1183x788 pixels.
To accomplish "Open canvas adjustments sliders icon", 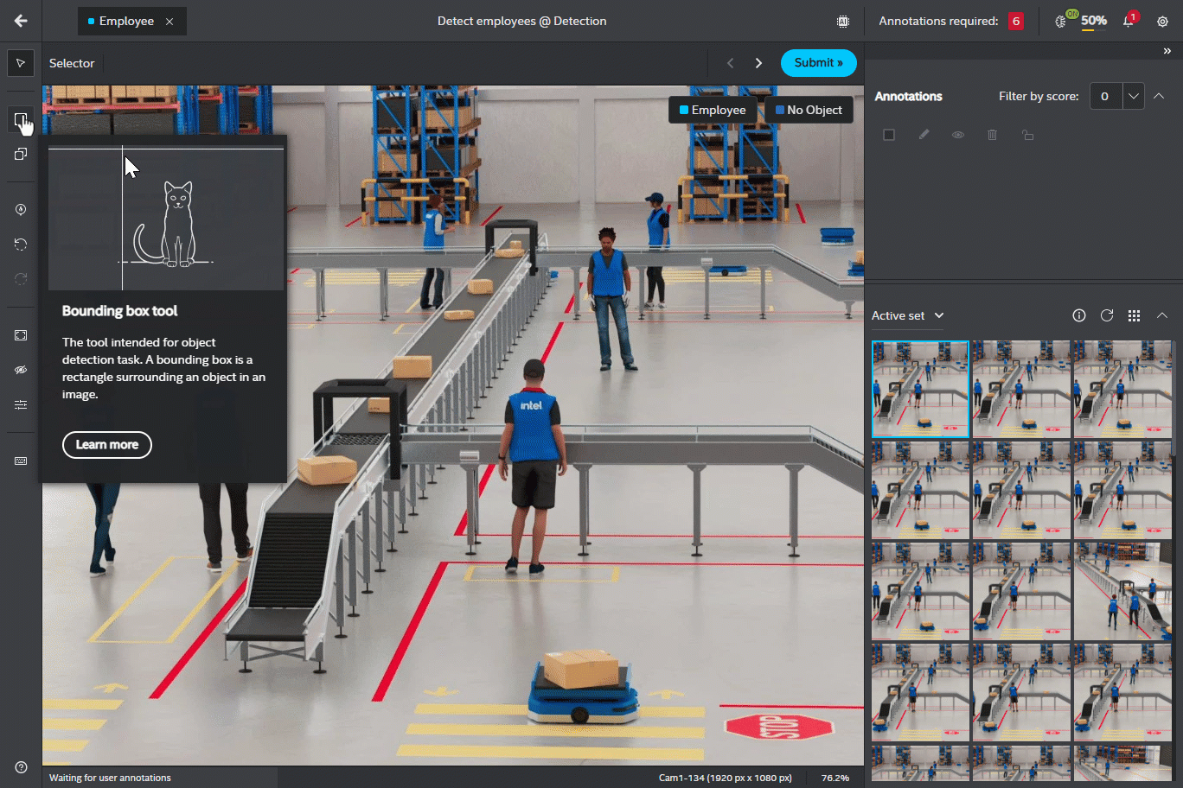I will point(21,404).
